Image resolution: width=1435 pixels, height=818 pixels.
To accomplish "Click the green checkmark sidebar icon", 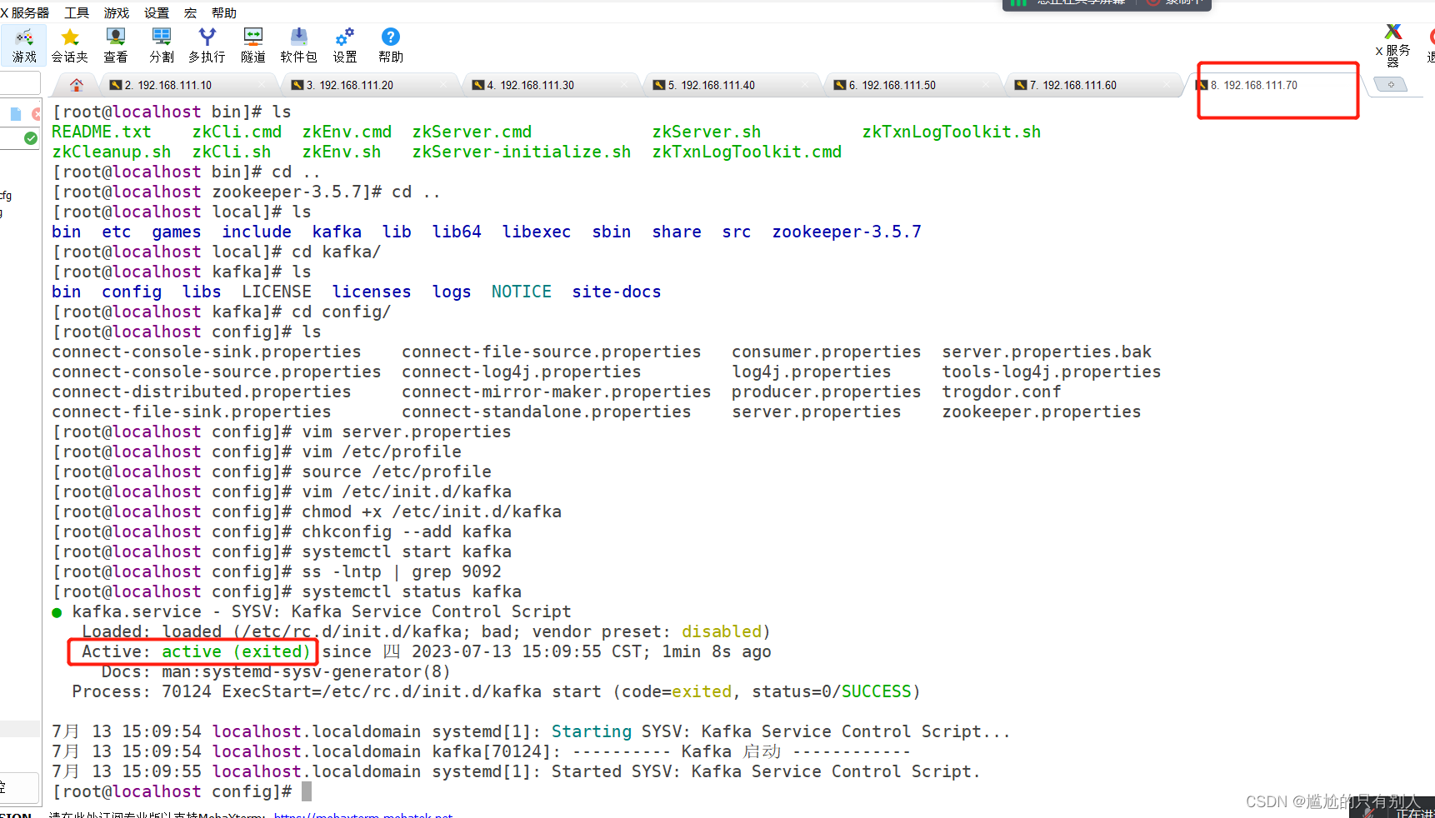I will click(31, 138).
